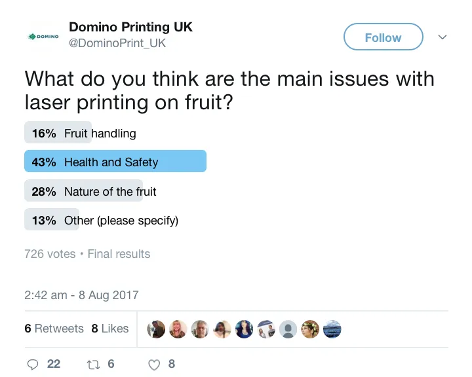The width and height of the screenshot is (472, 377).
Task: Open the default grey silhouette liker avatar
Action: (288, 329)
